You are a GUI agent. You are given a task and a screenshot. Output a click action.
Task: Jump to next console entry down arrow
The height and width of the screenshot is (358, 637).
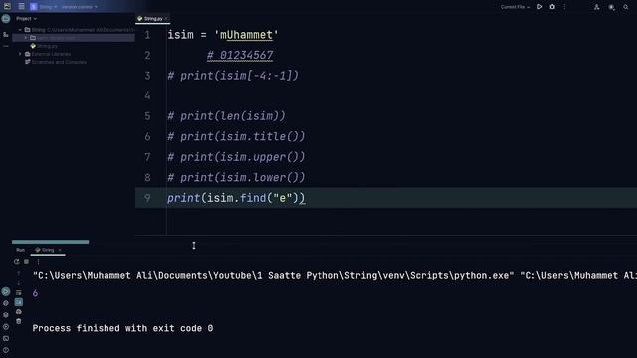coord(19,282)
